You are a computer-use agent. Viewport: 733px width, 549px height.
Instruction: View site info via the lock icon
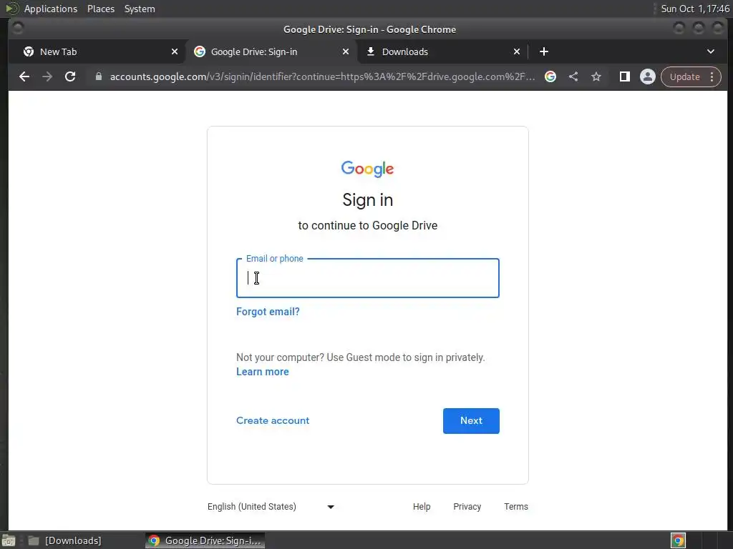98,76
